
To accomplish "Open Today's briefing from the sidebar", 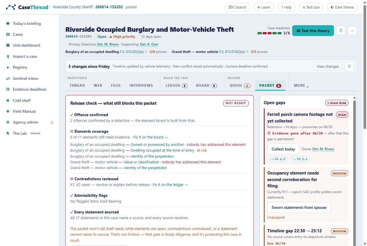I will pyautogui.click(x=27, y=23).
